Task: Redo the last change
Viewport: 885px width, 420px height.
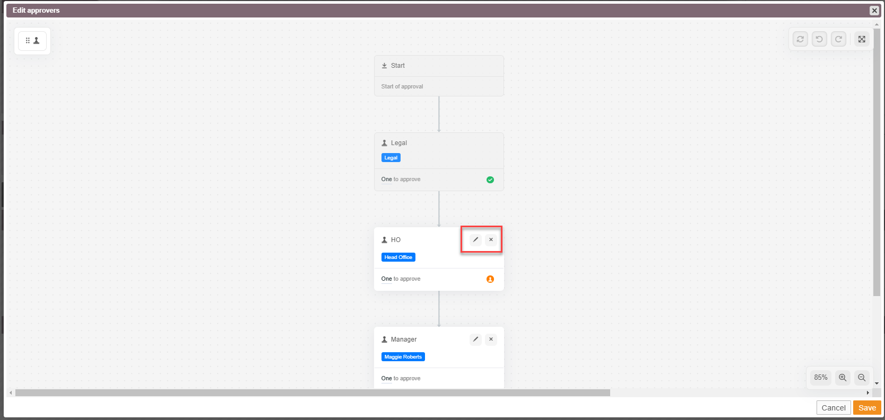Action: tap(838, 39)
